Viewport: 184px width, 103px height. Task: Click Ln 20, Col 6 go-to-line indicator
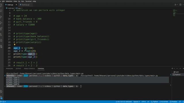(x=124, y=102)
